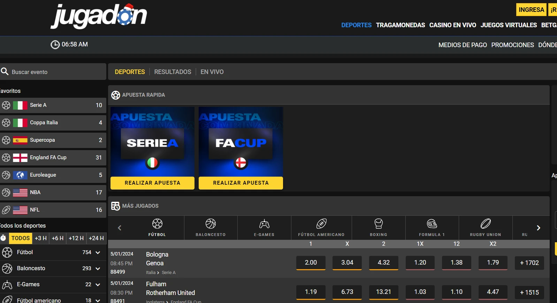
Task: Click REALIZAR APUESTA under FA Cup
Action: [x=241, y=183]
